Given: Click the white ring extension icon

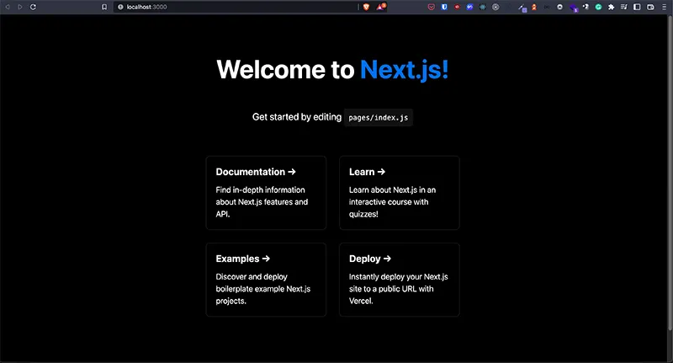Looking at the screenshot, I should tap(559, 7).
